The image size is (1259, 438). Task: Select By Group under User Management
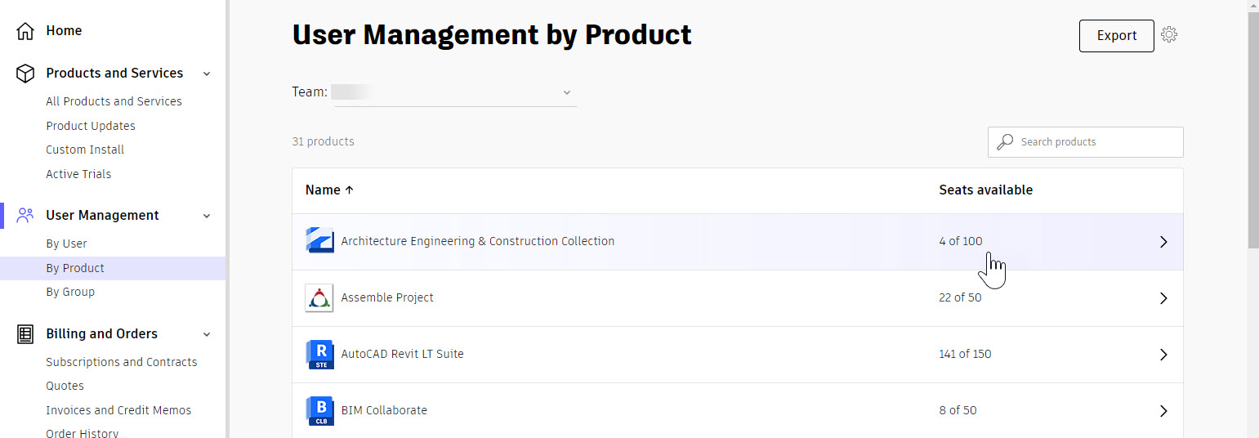pyautogui.click(x=70, y=292)
